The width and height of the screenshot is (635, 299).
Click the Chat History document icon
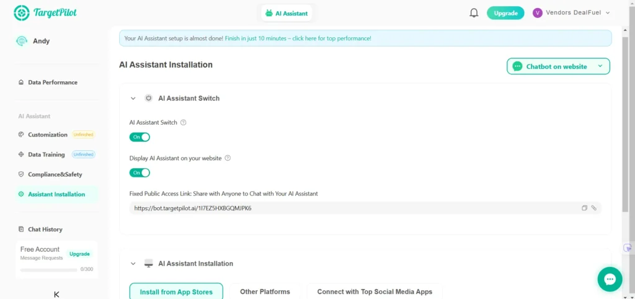pos(21,230)
